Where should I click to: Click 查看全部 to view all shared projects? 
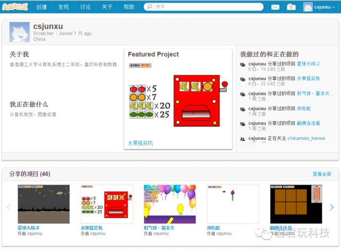[322, 174]
